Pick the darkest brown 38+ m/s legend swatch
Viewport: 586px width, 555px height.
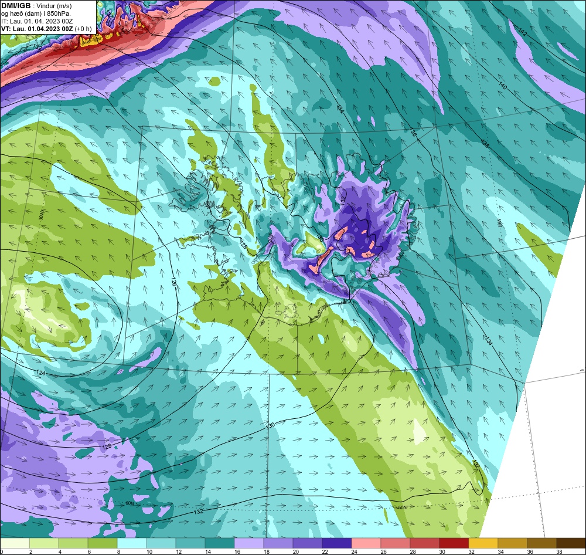pyautogui.click(x=571, y=543)
